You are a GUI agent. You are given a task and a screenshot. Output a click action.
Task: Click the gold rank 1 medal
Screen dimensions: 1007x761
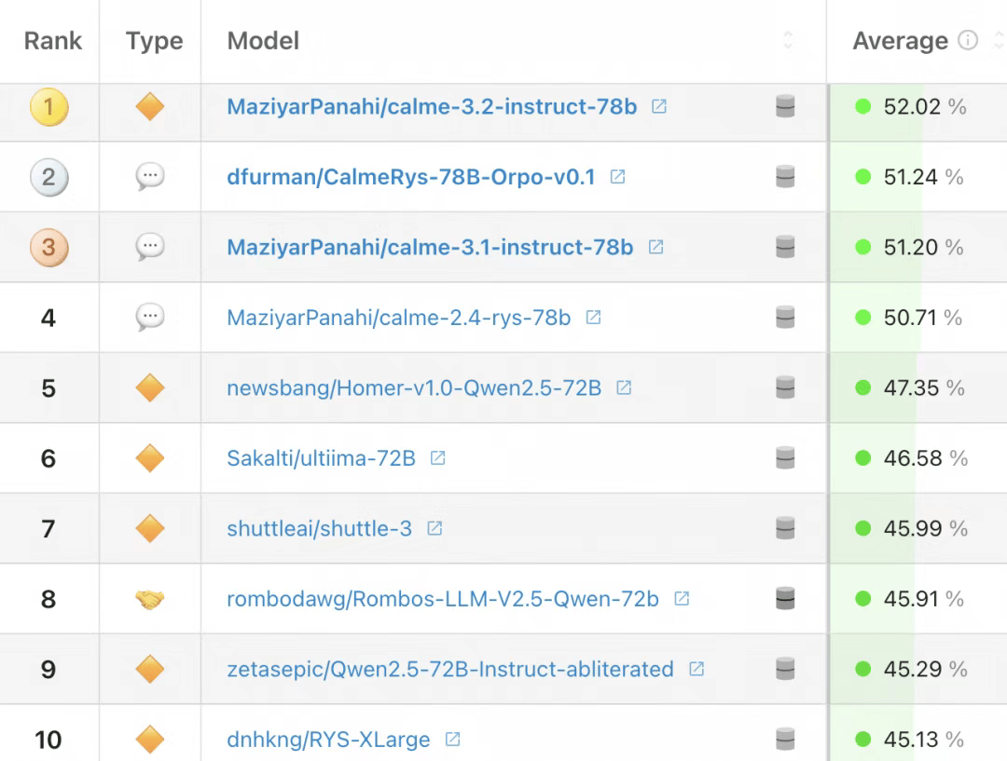click(x=48, y=106)
